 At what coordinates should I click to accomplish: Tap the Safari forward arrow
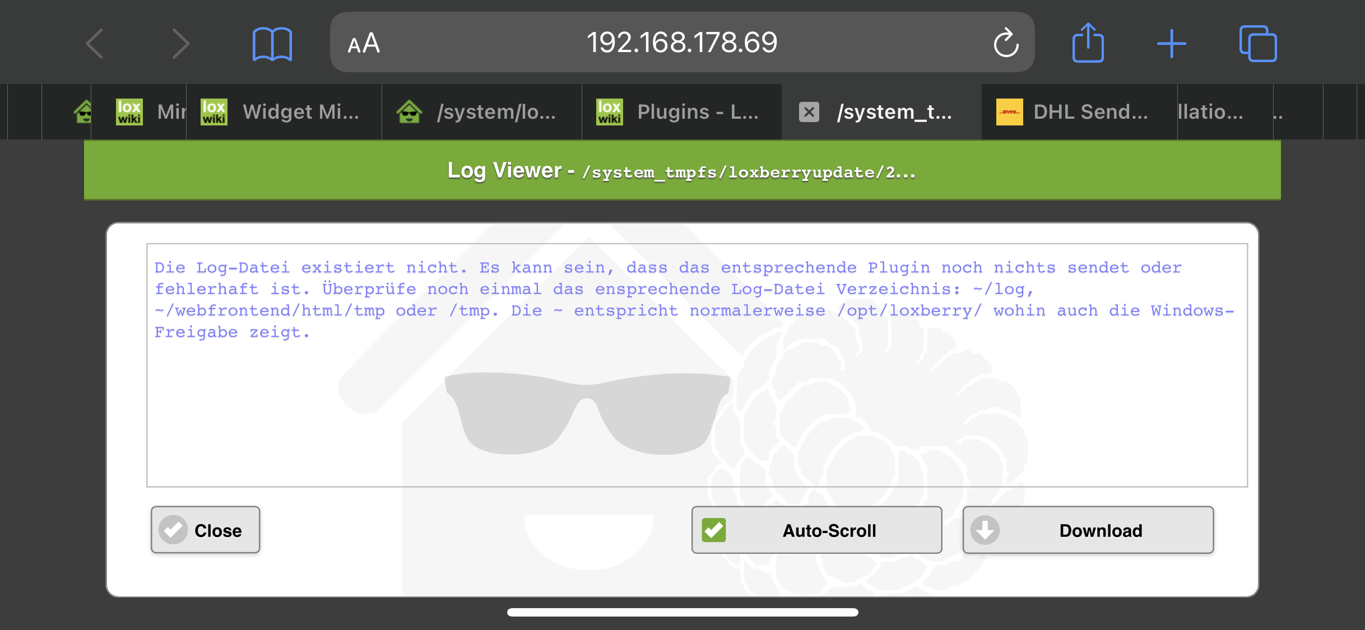point(180,44)
